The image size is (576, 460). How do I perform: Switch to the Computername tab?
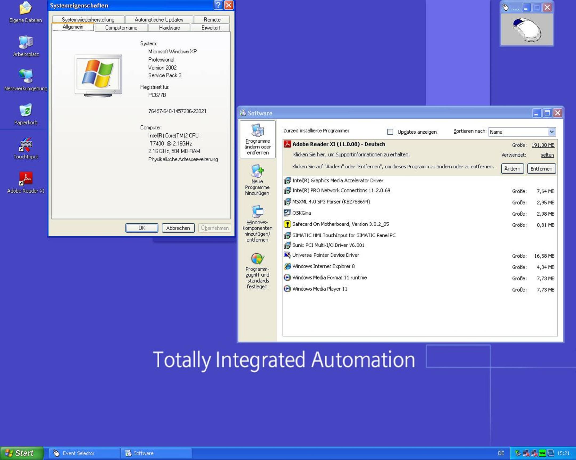pos(121,28)
